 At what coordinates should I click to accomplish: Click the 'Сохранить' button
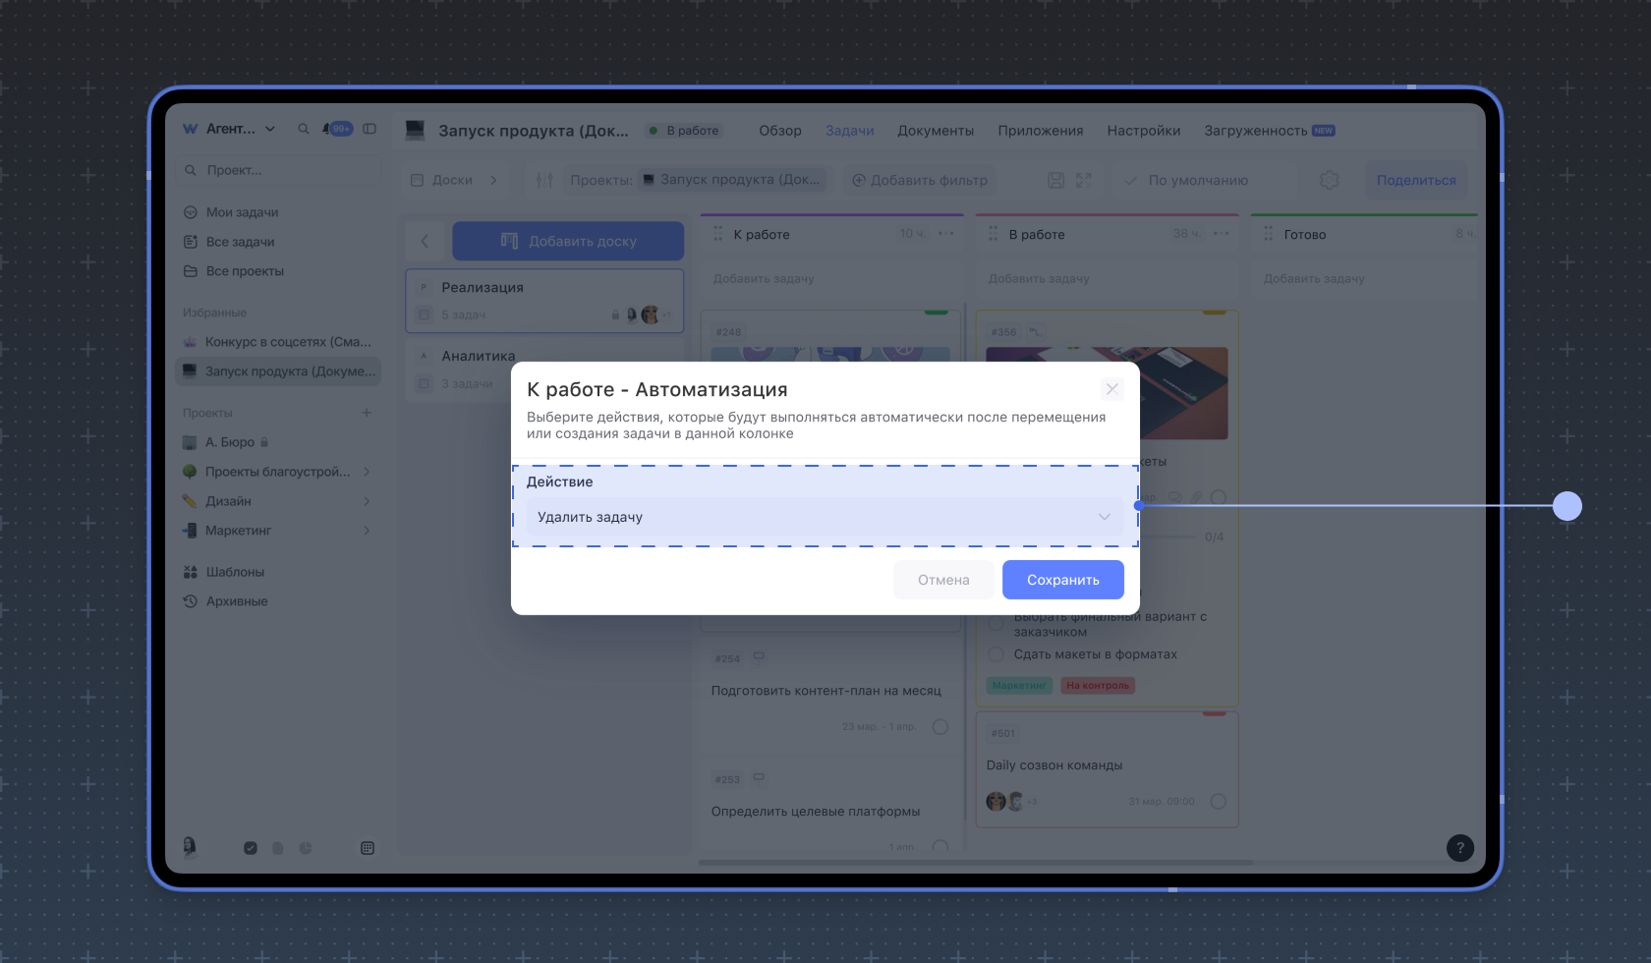coord(1062,580)
